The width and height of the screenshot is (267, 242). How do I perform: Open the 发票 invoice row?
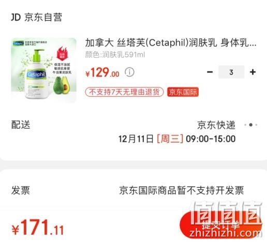point(133,190)
